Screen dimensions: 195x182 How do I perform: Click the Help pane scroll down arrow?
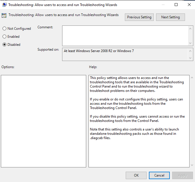click(x=192, y=165)
